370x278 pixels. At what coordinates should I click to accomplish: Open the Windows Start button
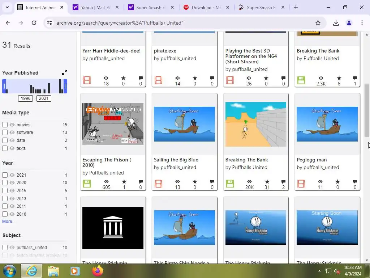(x=10, y=271)
